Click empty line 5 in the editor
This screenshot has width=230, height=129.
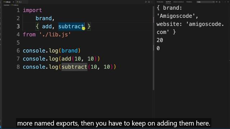tap(87, 43)
